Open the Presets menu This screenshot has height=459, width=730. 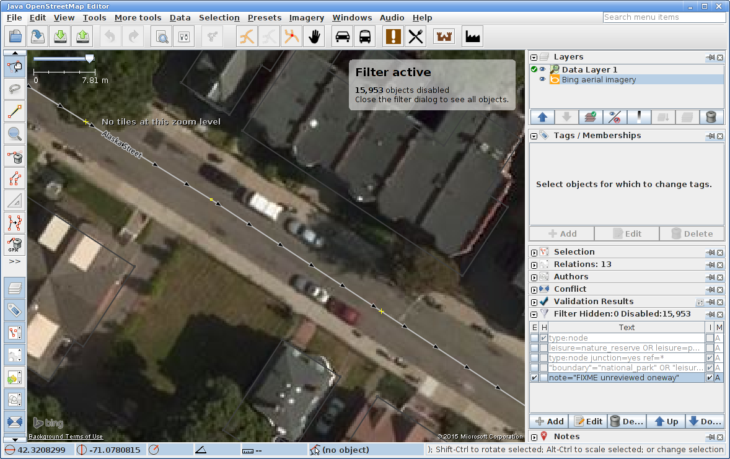[264, 17]
